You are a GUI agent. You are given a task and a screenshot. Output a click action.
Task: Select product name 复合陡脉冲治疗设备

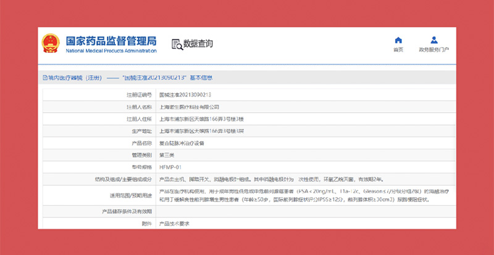pyautogui.click(x=183, y=142)
